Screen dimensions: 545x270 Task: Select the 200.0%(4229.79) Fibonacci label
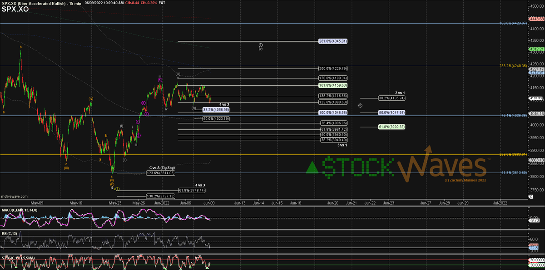coord(333,68)
